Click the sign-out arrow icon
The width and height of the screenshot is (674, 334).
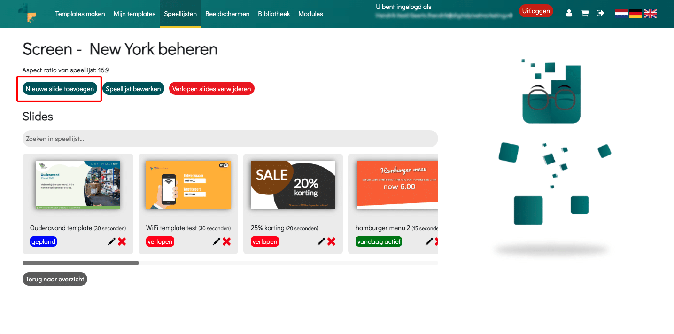coord(600,13)
